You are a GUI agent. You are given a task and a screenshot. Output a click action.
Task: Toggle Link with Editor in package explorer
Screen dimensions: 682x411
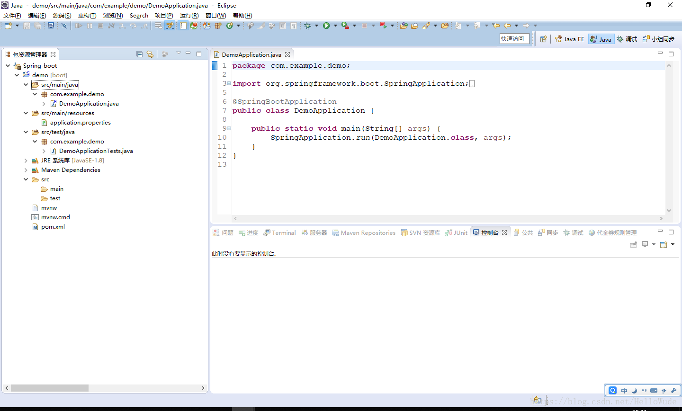click(x=150, y=54)
